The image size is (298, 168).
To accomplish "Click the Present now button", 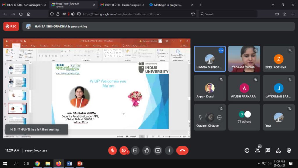I will pyautogui.click(x=158, y=150).
